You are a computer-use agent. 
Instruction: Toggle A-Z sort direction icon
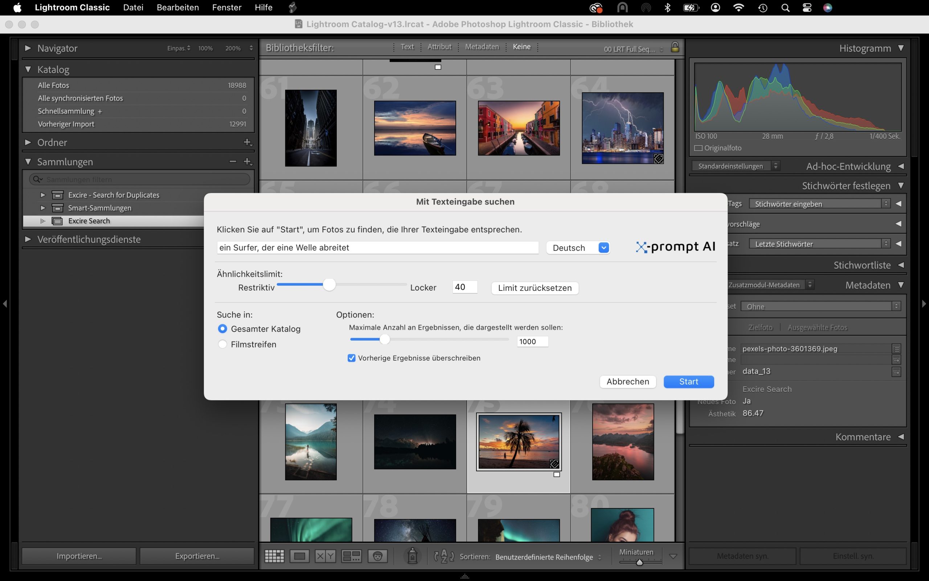tap(444, 556)
